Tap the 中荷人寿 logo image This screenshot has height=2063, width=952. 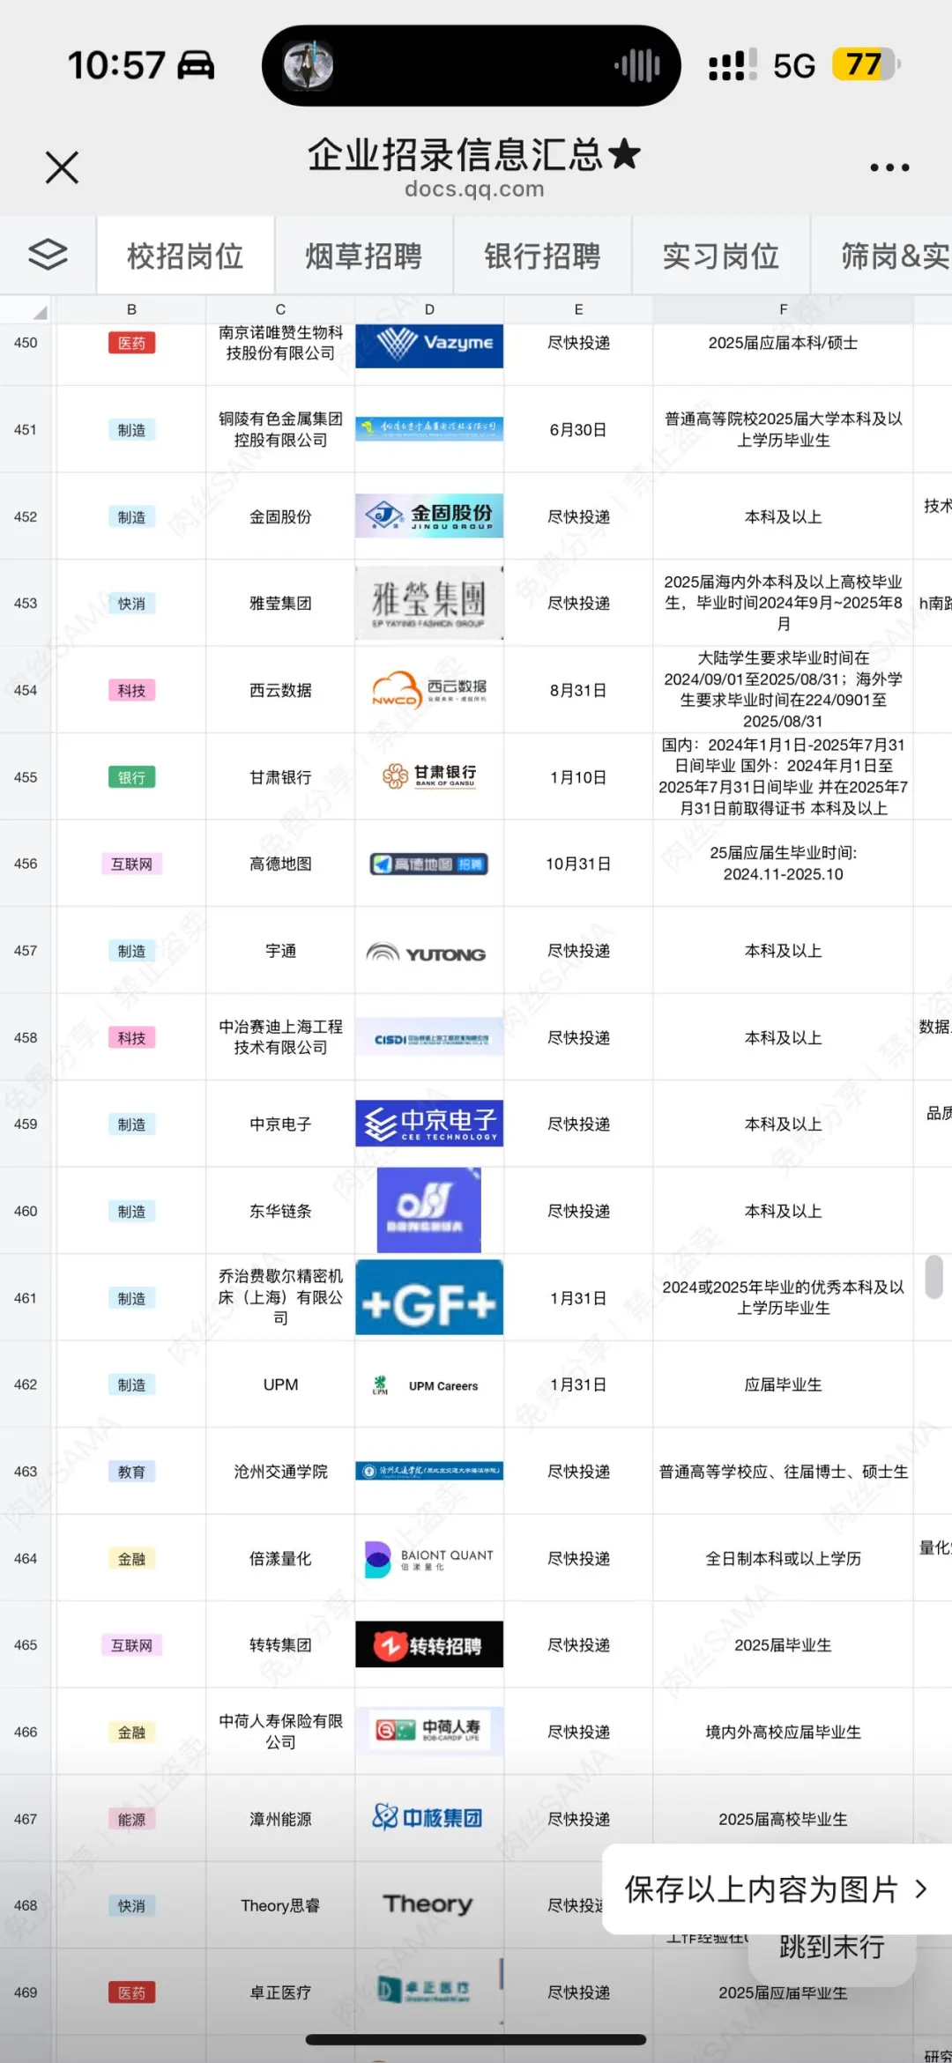pyautogui.click(x=429, y=1731)
